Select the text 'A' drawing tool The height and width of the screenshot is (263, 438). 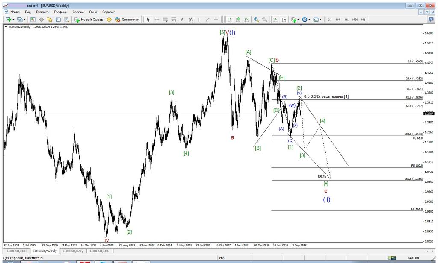click(182, 20)
